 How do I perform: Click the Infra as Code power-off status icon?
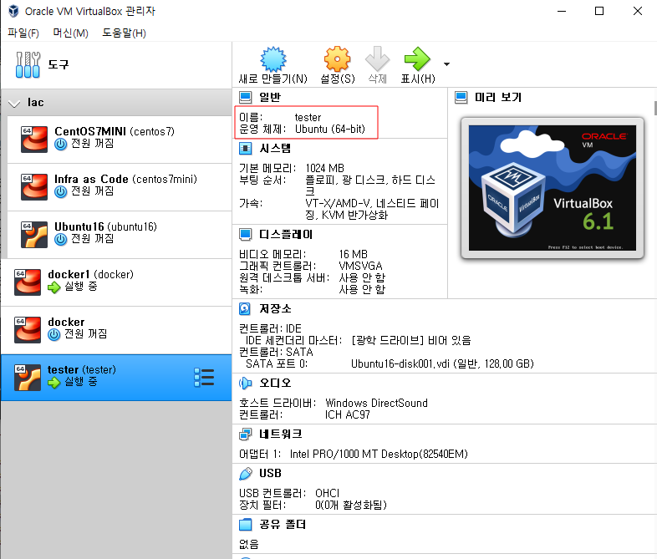pyautogui.click(x=61, y=192)
